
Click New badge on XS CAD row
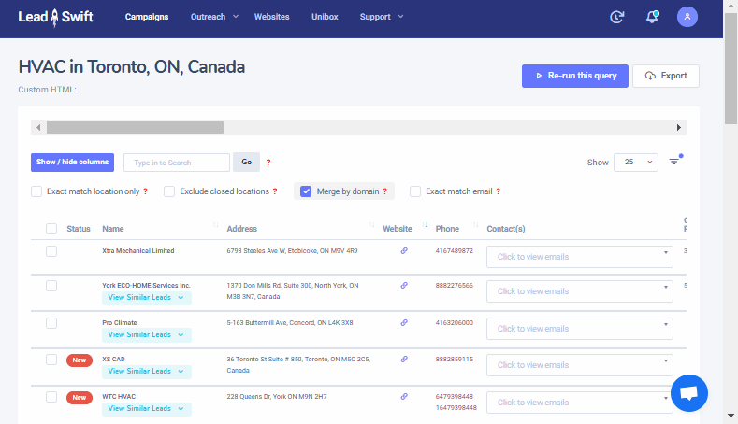pos(80,360)
